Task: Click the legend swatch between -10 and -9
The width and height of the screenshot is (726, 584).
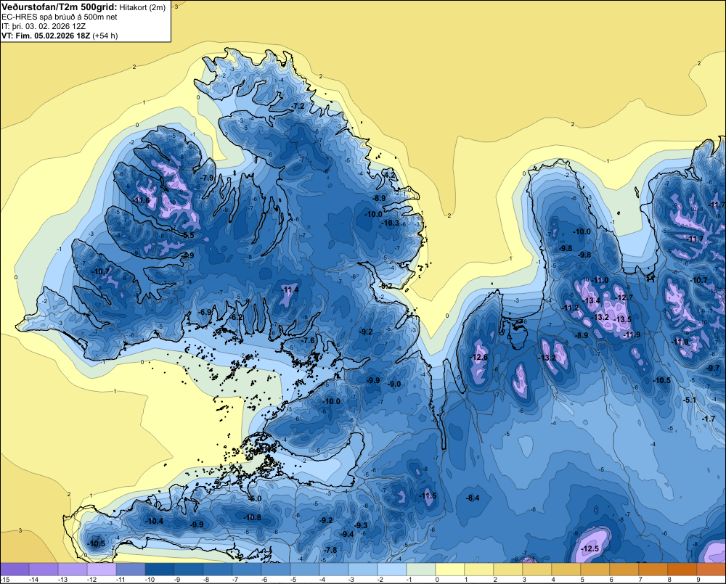Action: [160, 569]
